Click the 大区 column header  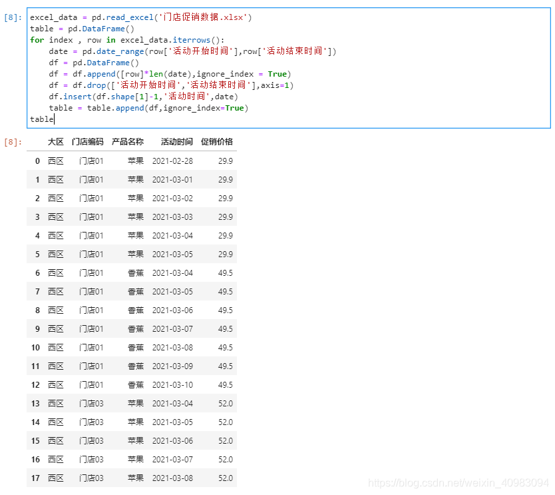pyautogui.click(x=56, y=142)
